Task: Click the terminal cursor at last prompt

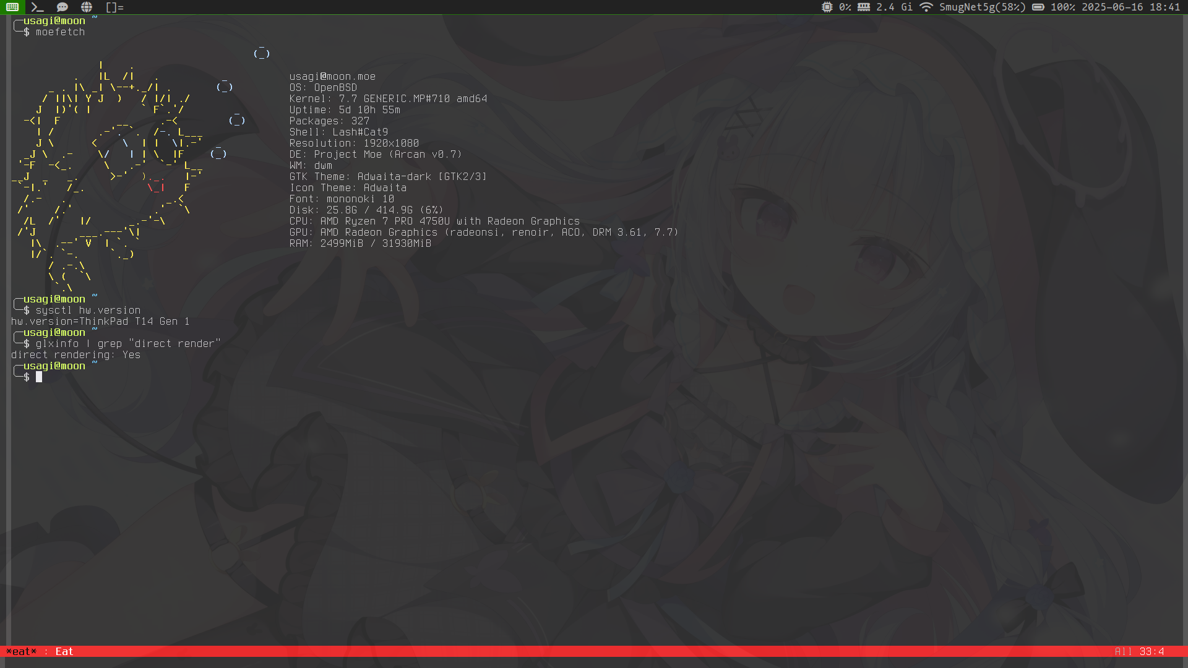Action: (x=39, y=377)
